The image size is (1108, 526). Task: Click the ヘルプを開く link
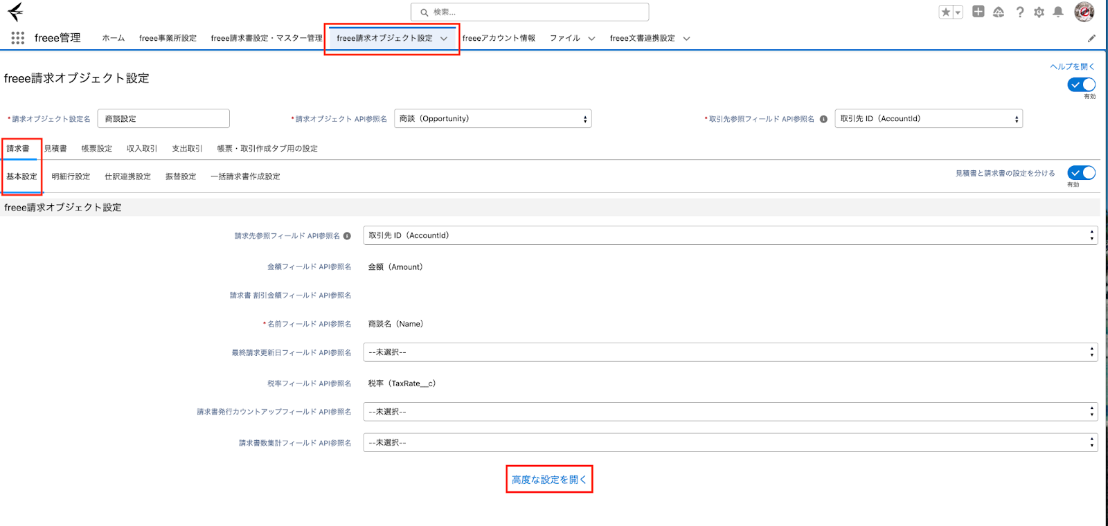(x=1072, y=66)
